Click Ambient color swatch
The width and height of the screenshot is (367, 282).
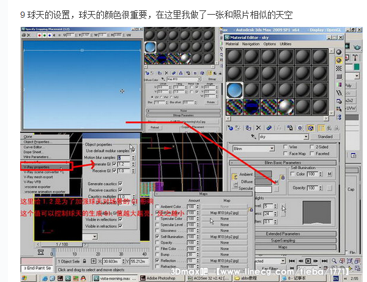click(x=263, y=174)
